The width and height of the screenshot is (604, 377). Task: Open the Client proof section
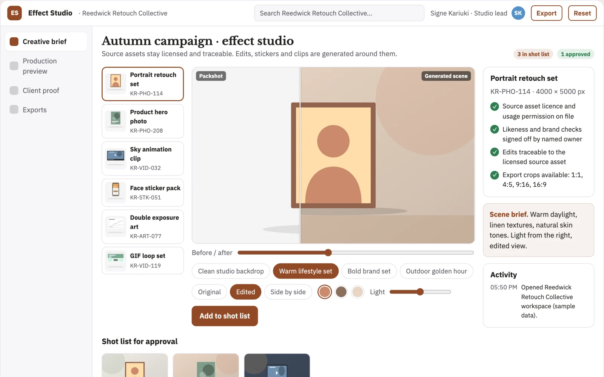click(46, 91)
